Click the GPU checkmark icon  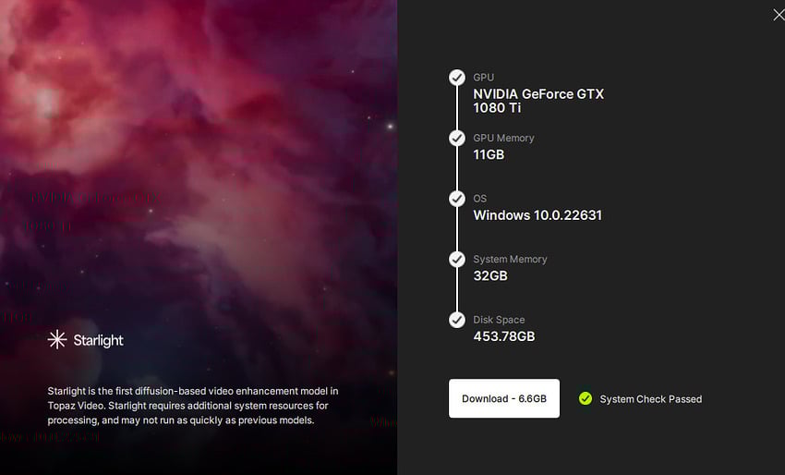pos(456,78)
